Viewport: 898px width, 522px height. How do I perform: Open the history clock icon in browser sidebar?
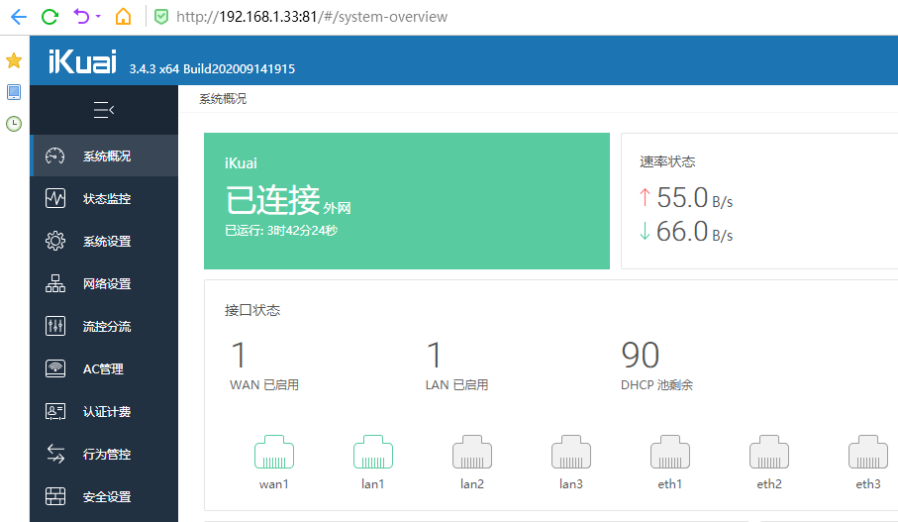click(x=14, y=124)
